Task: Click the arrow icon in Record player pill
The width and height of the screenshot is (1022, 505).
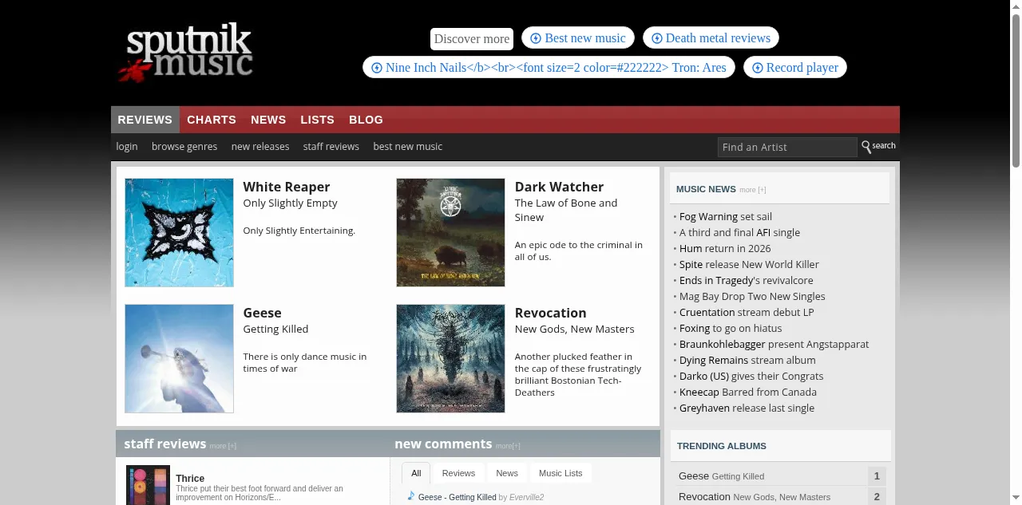Action: click(758, 68)
